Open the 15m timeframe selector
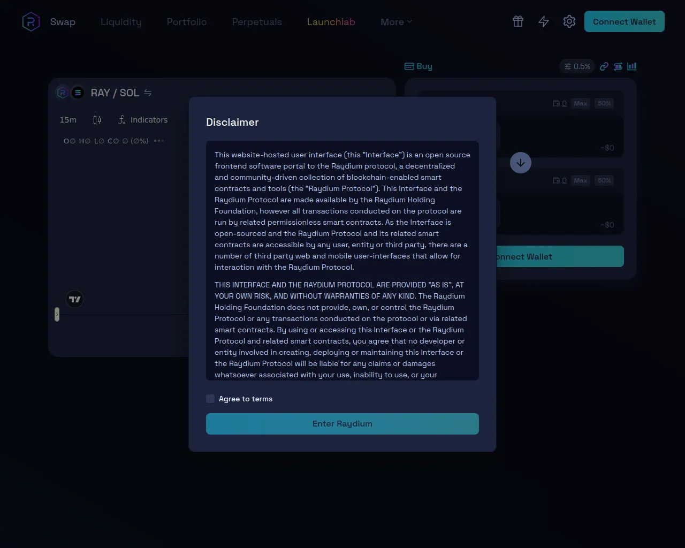685x548 pixels. point(68,120)
